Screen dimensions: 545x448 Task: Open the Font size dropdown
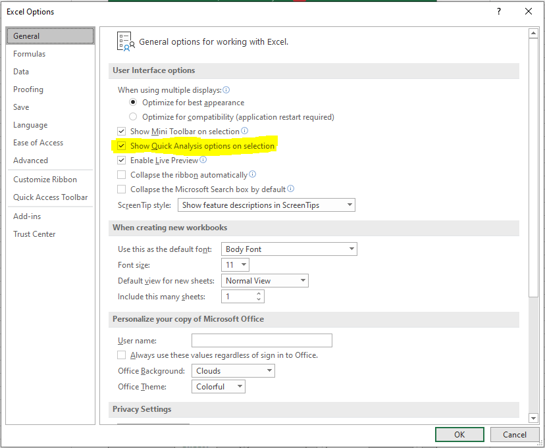click(235, 265)
